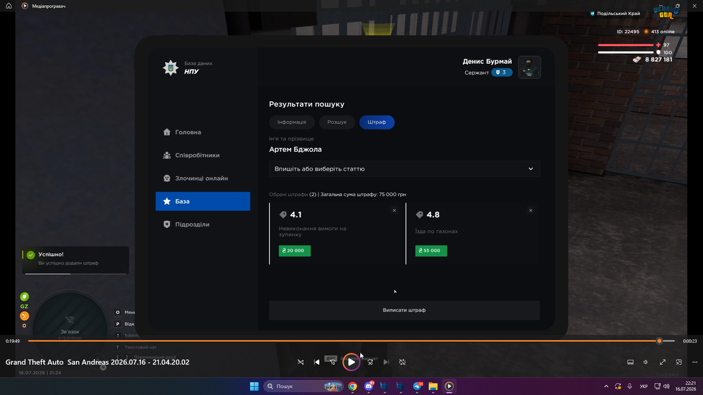Screen dimensions: 703x395
Task: Click the 55 000 fine amount badge
Action: click(x=431, y=250)
